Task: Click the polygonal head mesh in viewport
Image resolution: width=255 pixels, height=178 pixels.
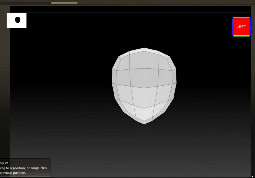Action: [144, 86]
